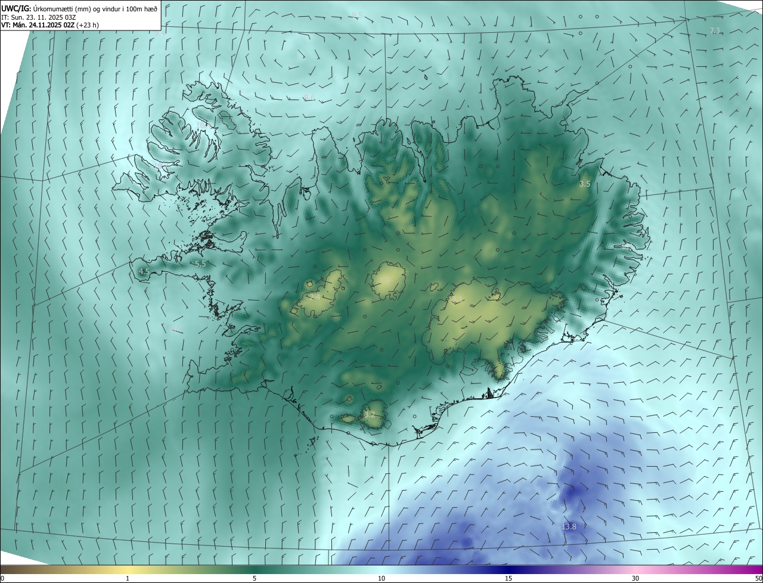The width and height of the screenshot is (763, 583).
Task: Click the '15' tick on the colour scale
Action: click(508, 578)
